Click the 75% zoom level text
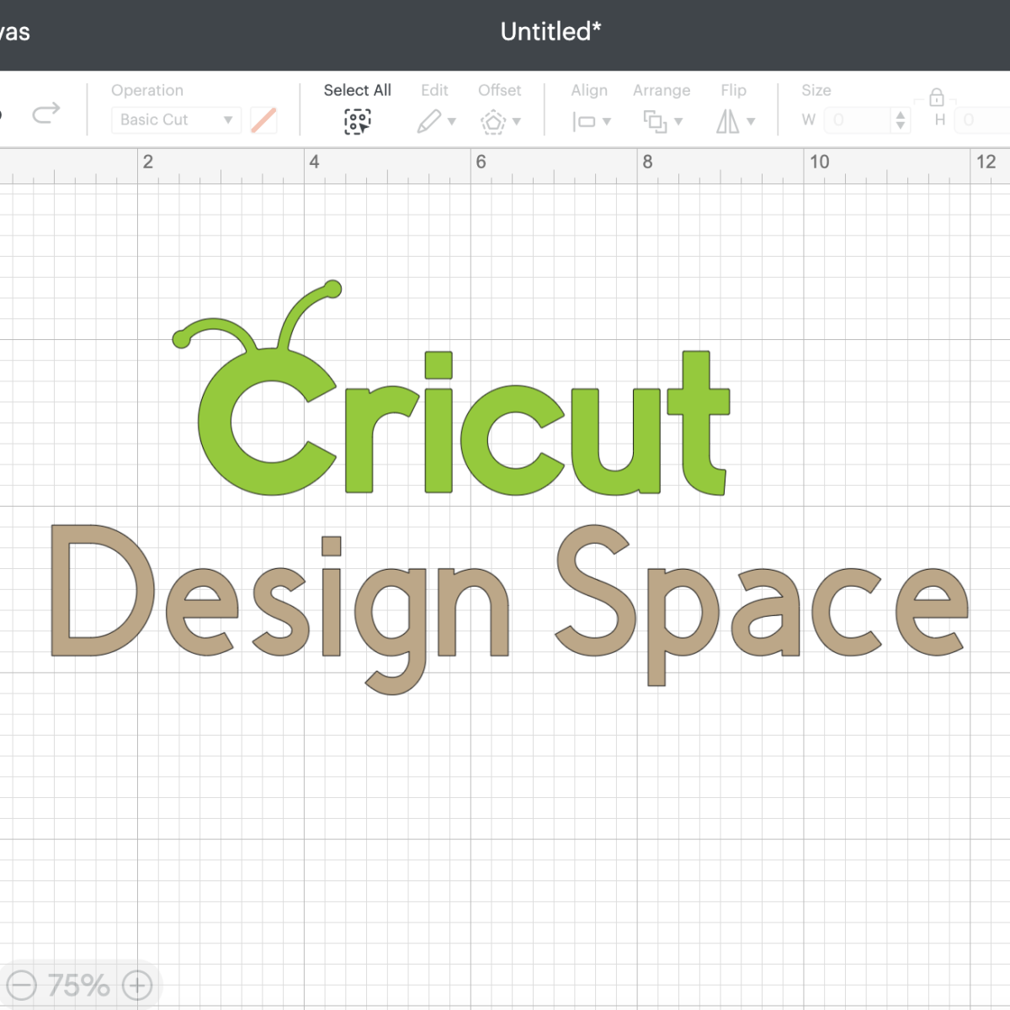 (79, 985)
